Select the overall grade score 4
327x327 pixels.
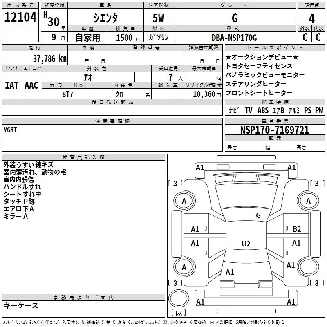(311, 19)
